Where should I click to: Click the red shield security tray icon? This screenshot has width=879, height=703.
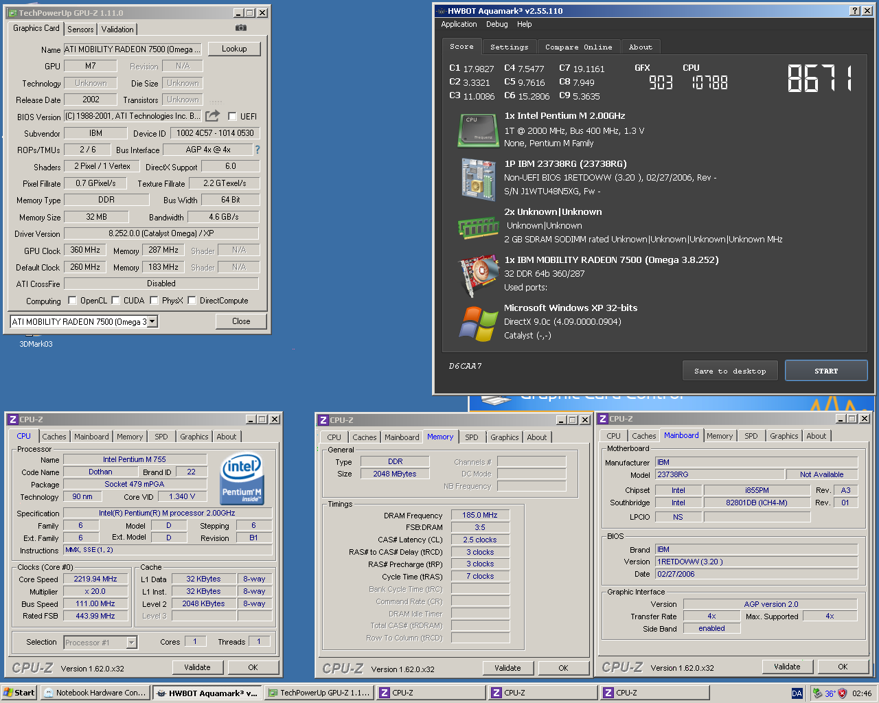click(843, 693)
